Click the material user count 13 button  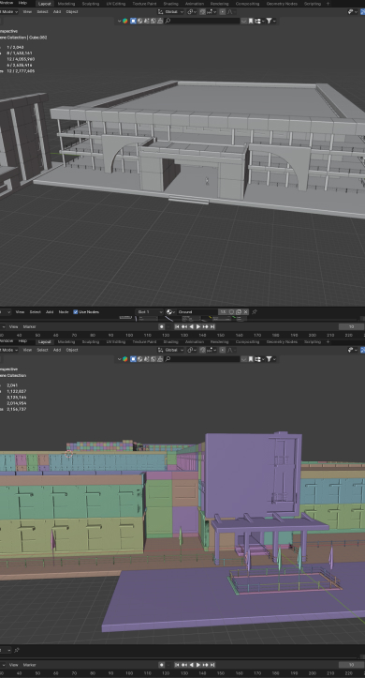222,311
